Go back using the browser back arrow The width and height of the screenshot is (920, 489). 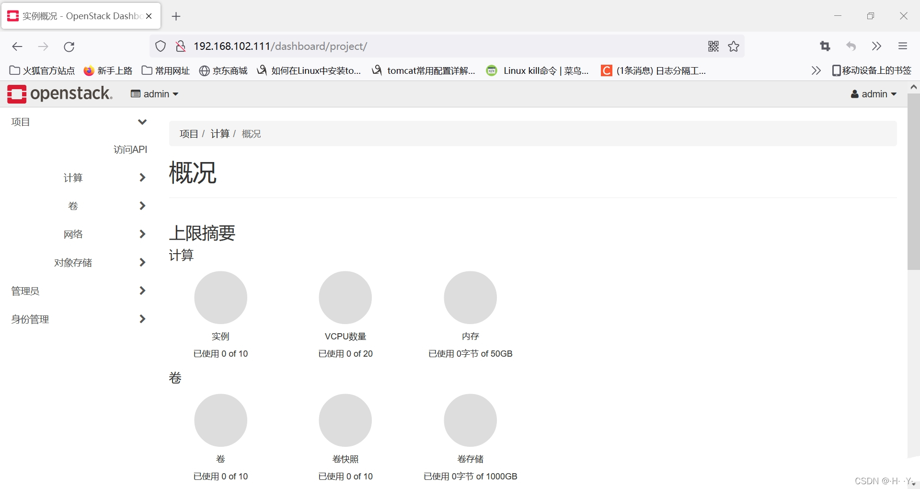pos(17,47)
